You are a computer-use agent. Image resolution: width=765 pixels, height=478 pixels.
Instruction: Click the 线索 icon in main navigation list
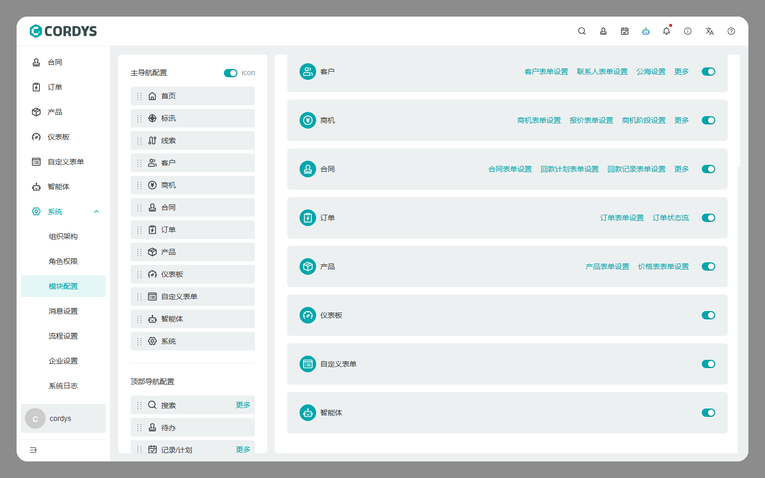pos(152,140)
